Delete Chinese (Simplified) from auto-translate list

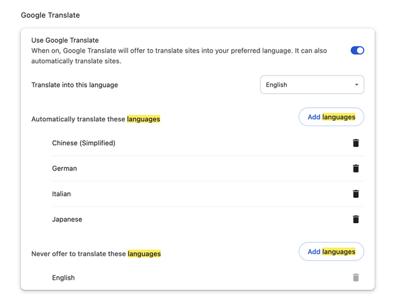[x=355, y=143]
